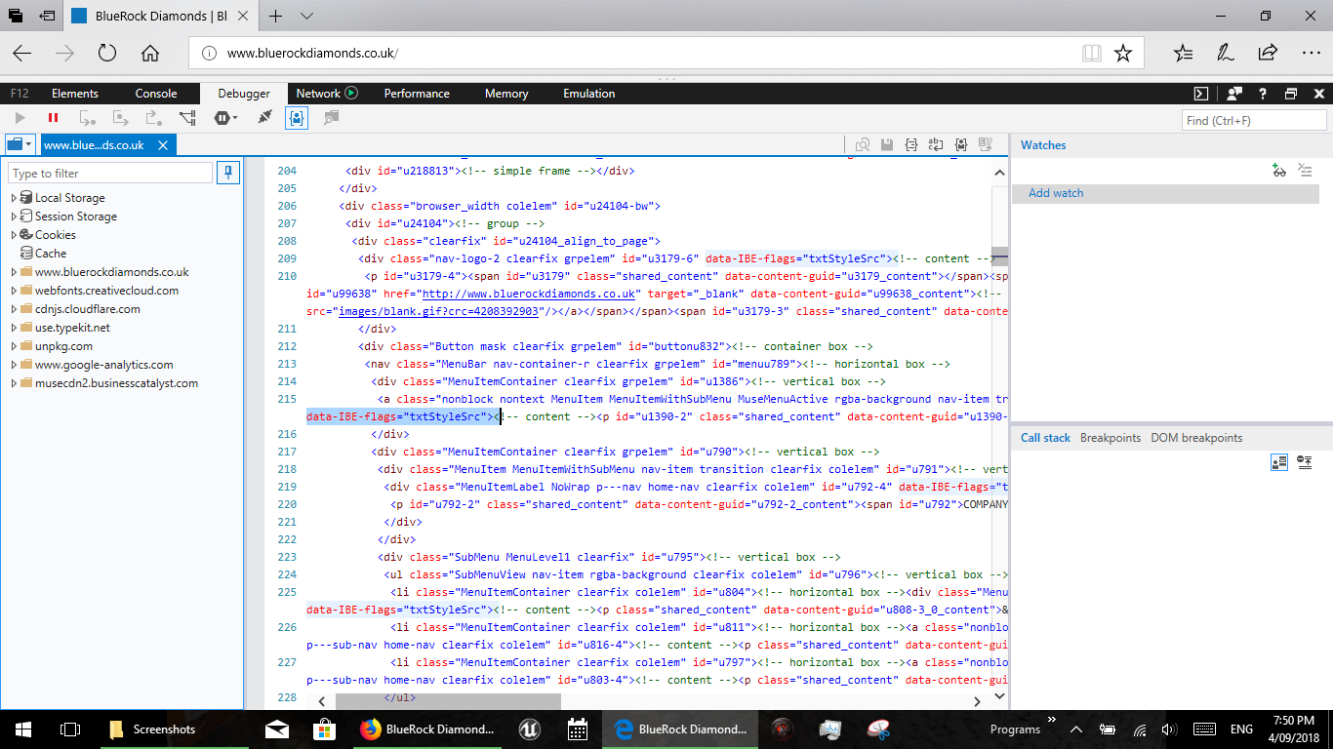Click the Find (Ctrl+F) search box
The image size is (1333, 749).
1255,120
